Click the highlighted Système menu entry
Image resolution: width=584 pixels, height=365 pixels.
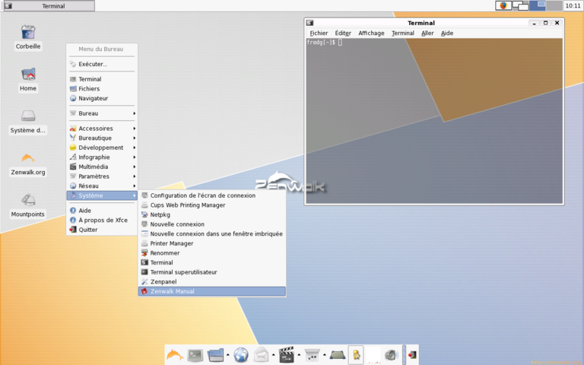tap(102, 195)
